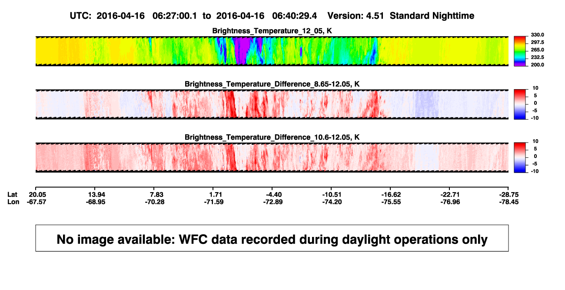This screenshot has width=565, height=290.
Task: Click the Lat axis label
Action: (x=13, y=194)
